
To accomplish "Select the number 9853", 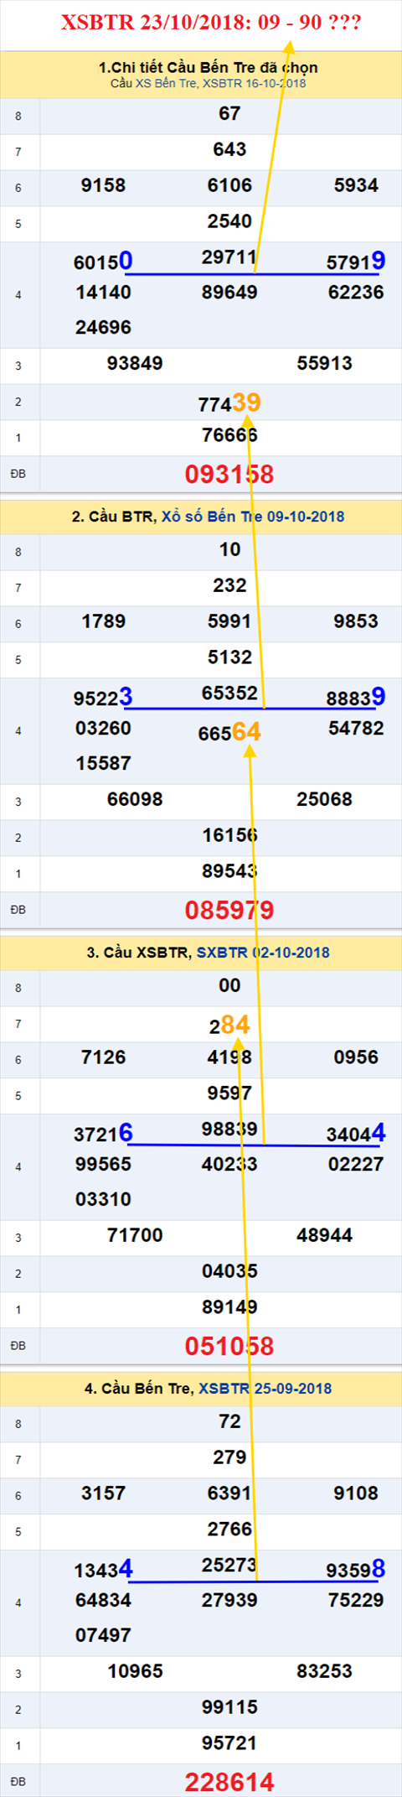I will click(x=356, y=621).
